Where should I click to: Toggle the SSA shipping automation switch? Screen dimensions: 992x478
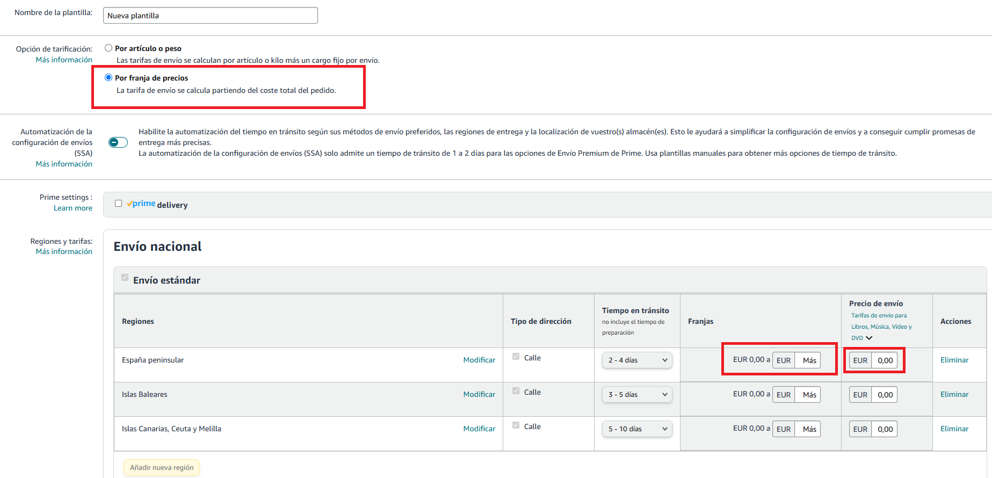[118, 142]
